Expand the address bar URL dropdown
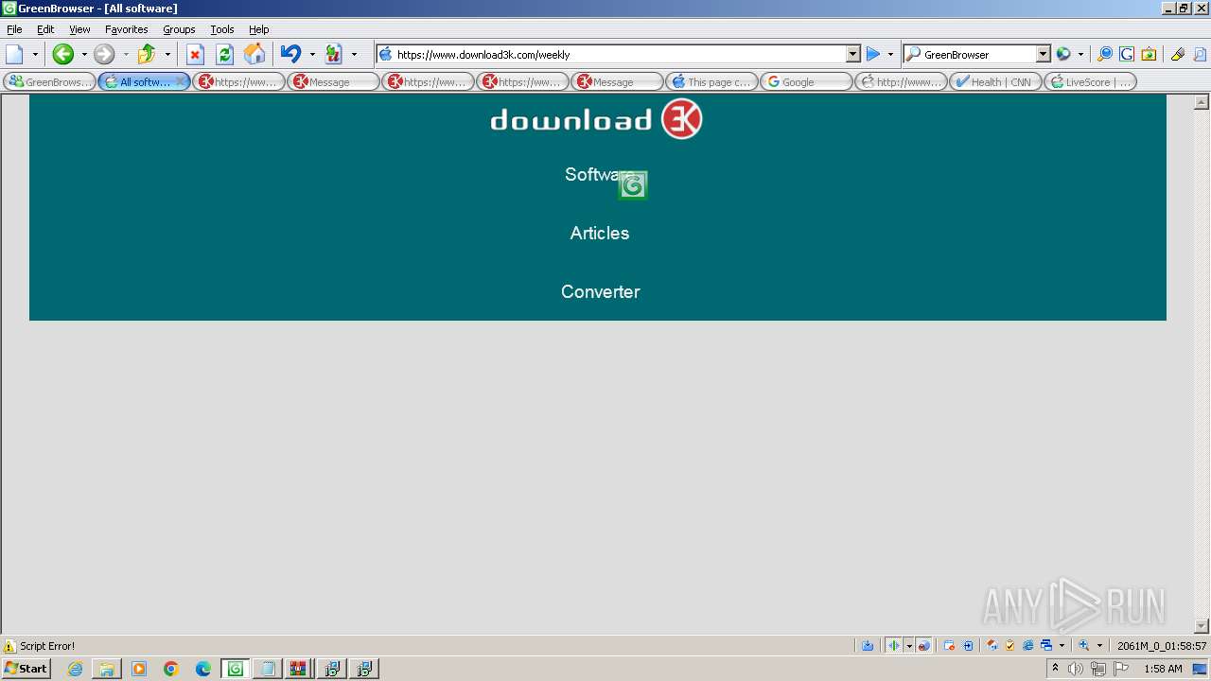The width and height of the screenshot is (1211, 681). pyautogui.click(x=852, y=54)
